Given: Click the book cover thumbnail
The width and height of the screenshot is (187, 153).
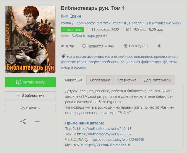Looking at the screenshot, I should 31,39.
